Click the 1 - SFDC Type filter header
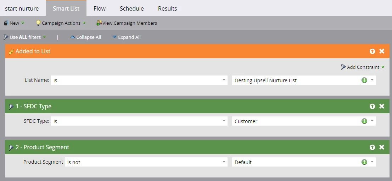This screenshot has width=392, height=181. click(197, 106)
